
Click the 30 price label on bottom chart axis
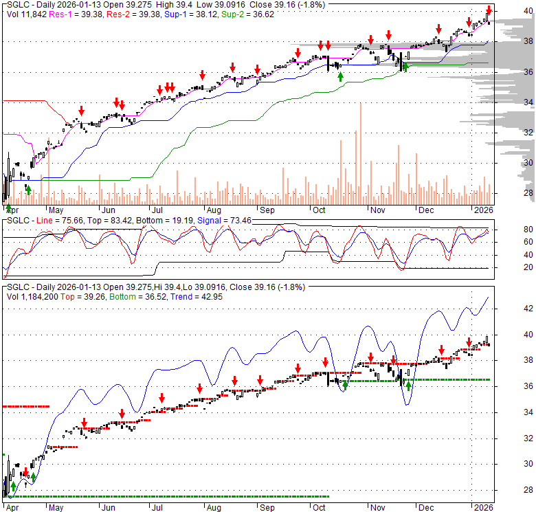(528, 464)
